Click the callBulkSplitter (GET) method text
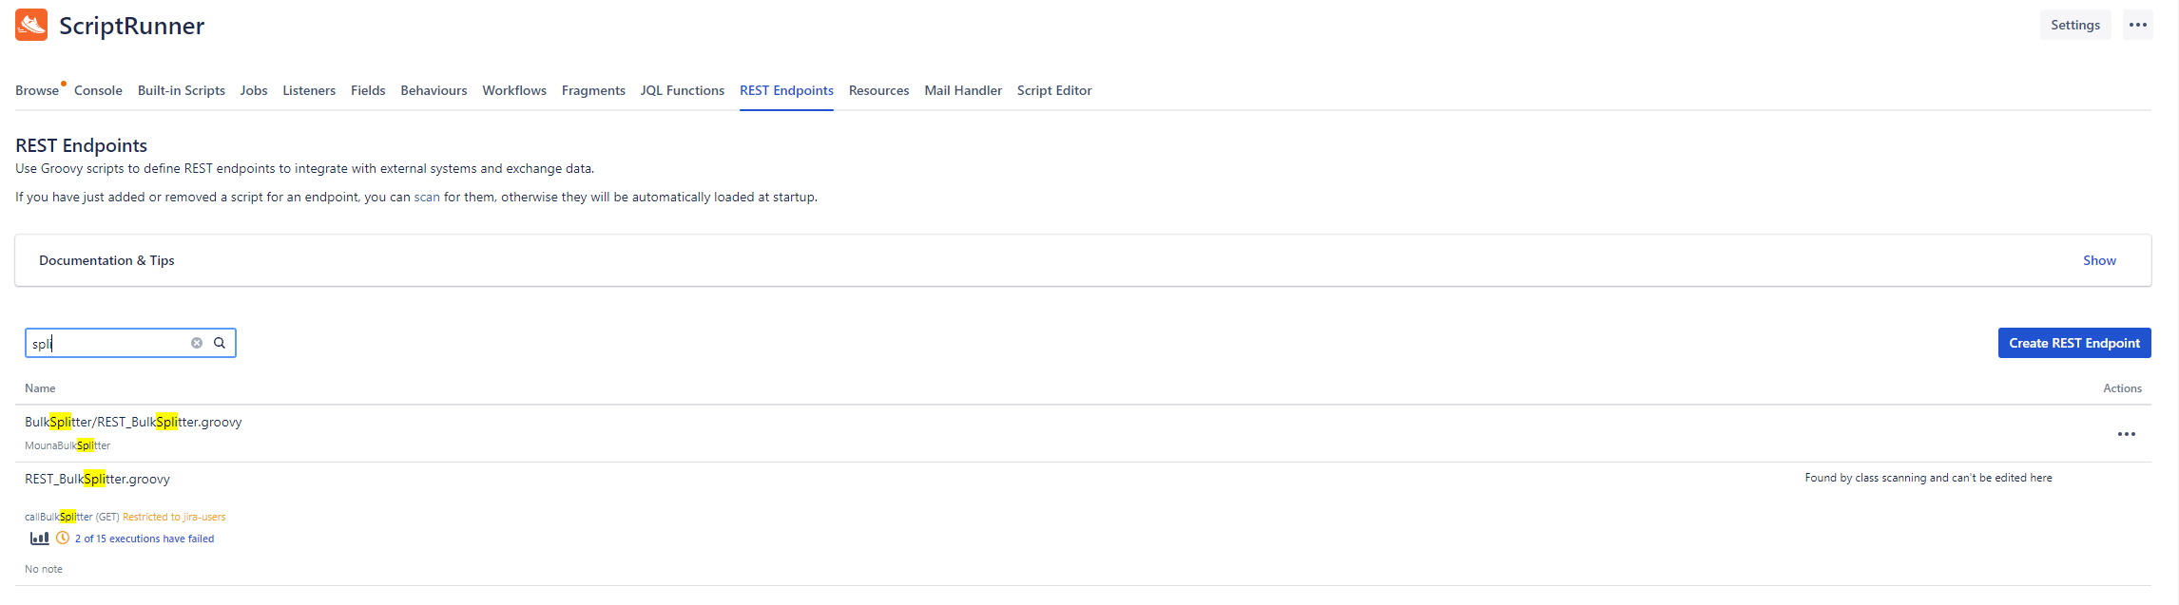 [72, 517]
